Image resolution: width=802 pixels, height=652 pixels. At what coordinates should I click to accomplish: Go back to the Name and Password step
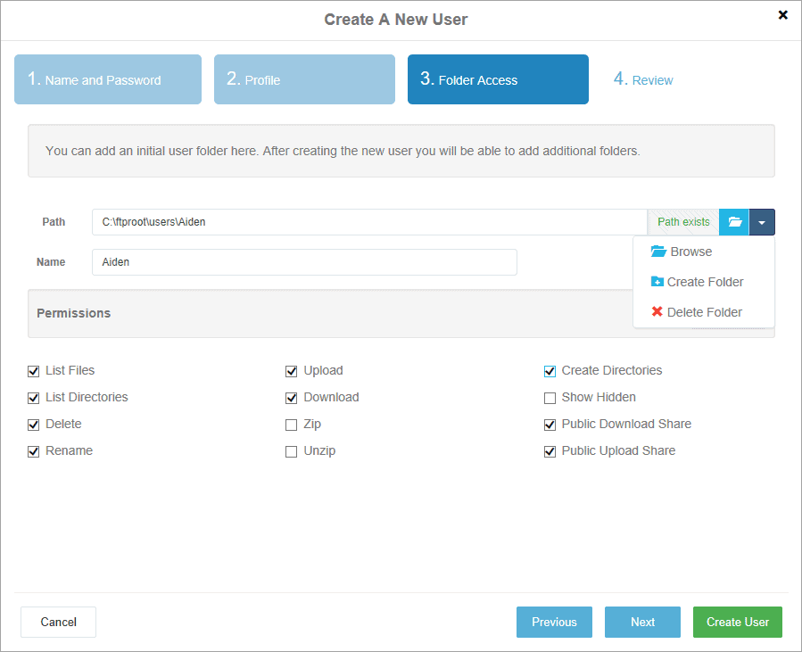(x=107, y=79)
